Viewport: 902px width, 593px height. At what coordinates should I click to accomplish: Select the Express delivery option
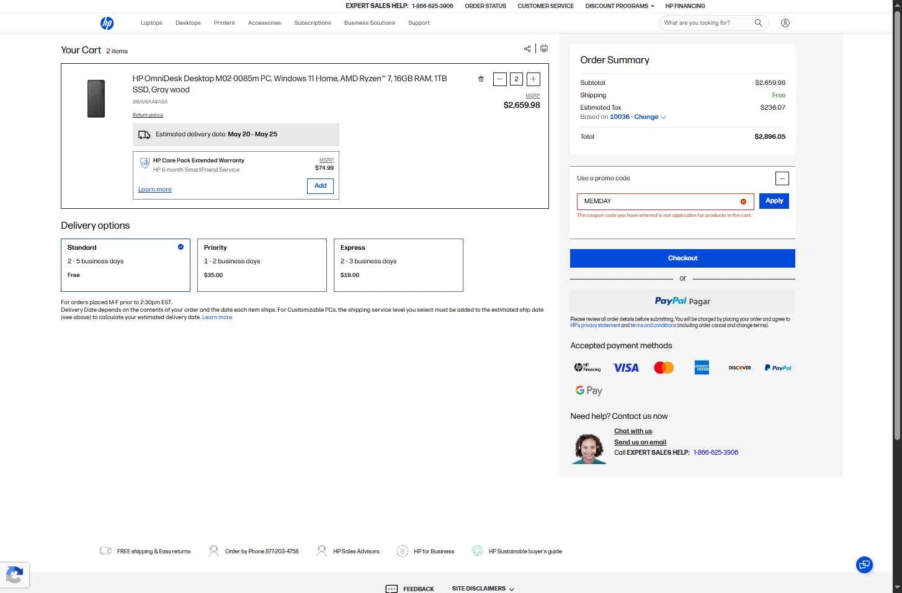coord(398,265)
